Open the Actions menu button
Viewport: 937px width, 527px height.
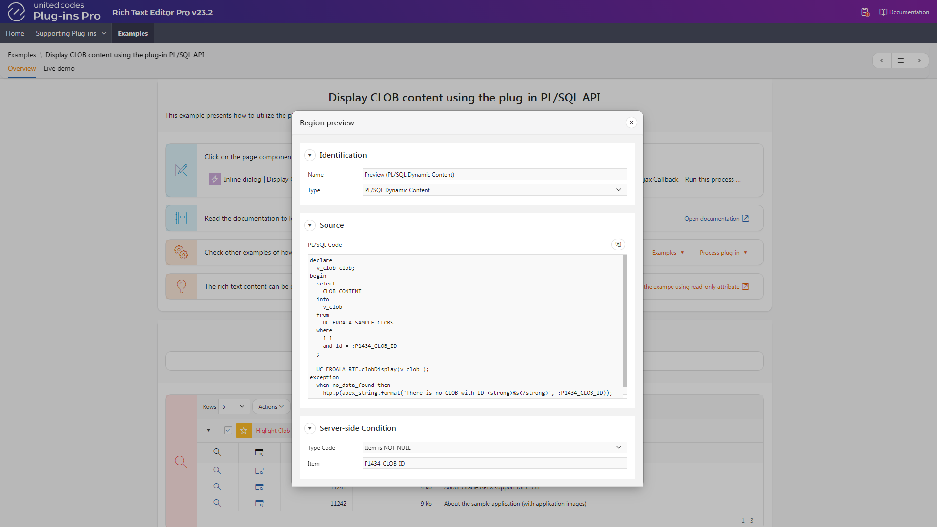(271, 406)
